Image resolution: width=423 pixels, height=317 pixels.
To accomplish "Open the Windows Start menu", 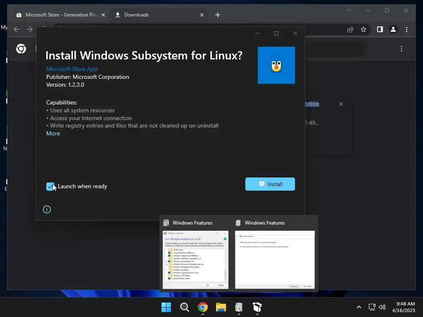I will tap(166, 307).
